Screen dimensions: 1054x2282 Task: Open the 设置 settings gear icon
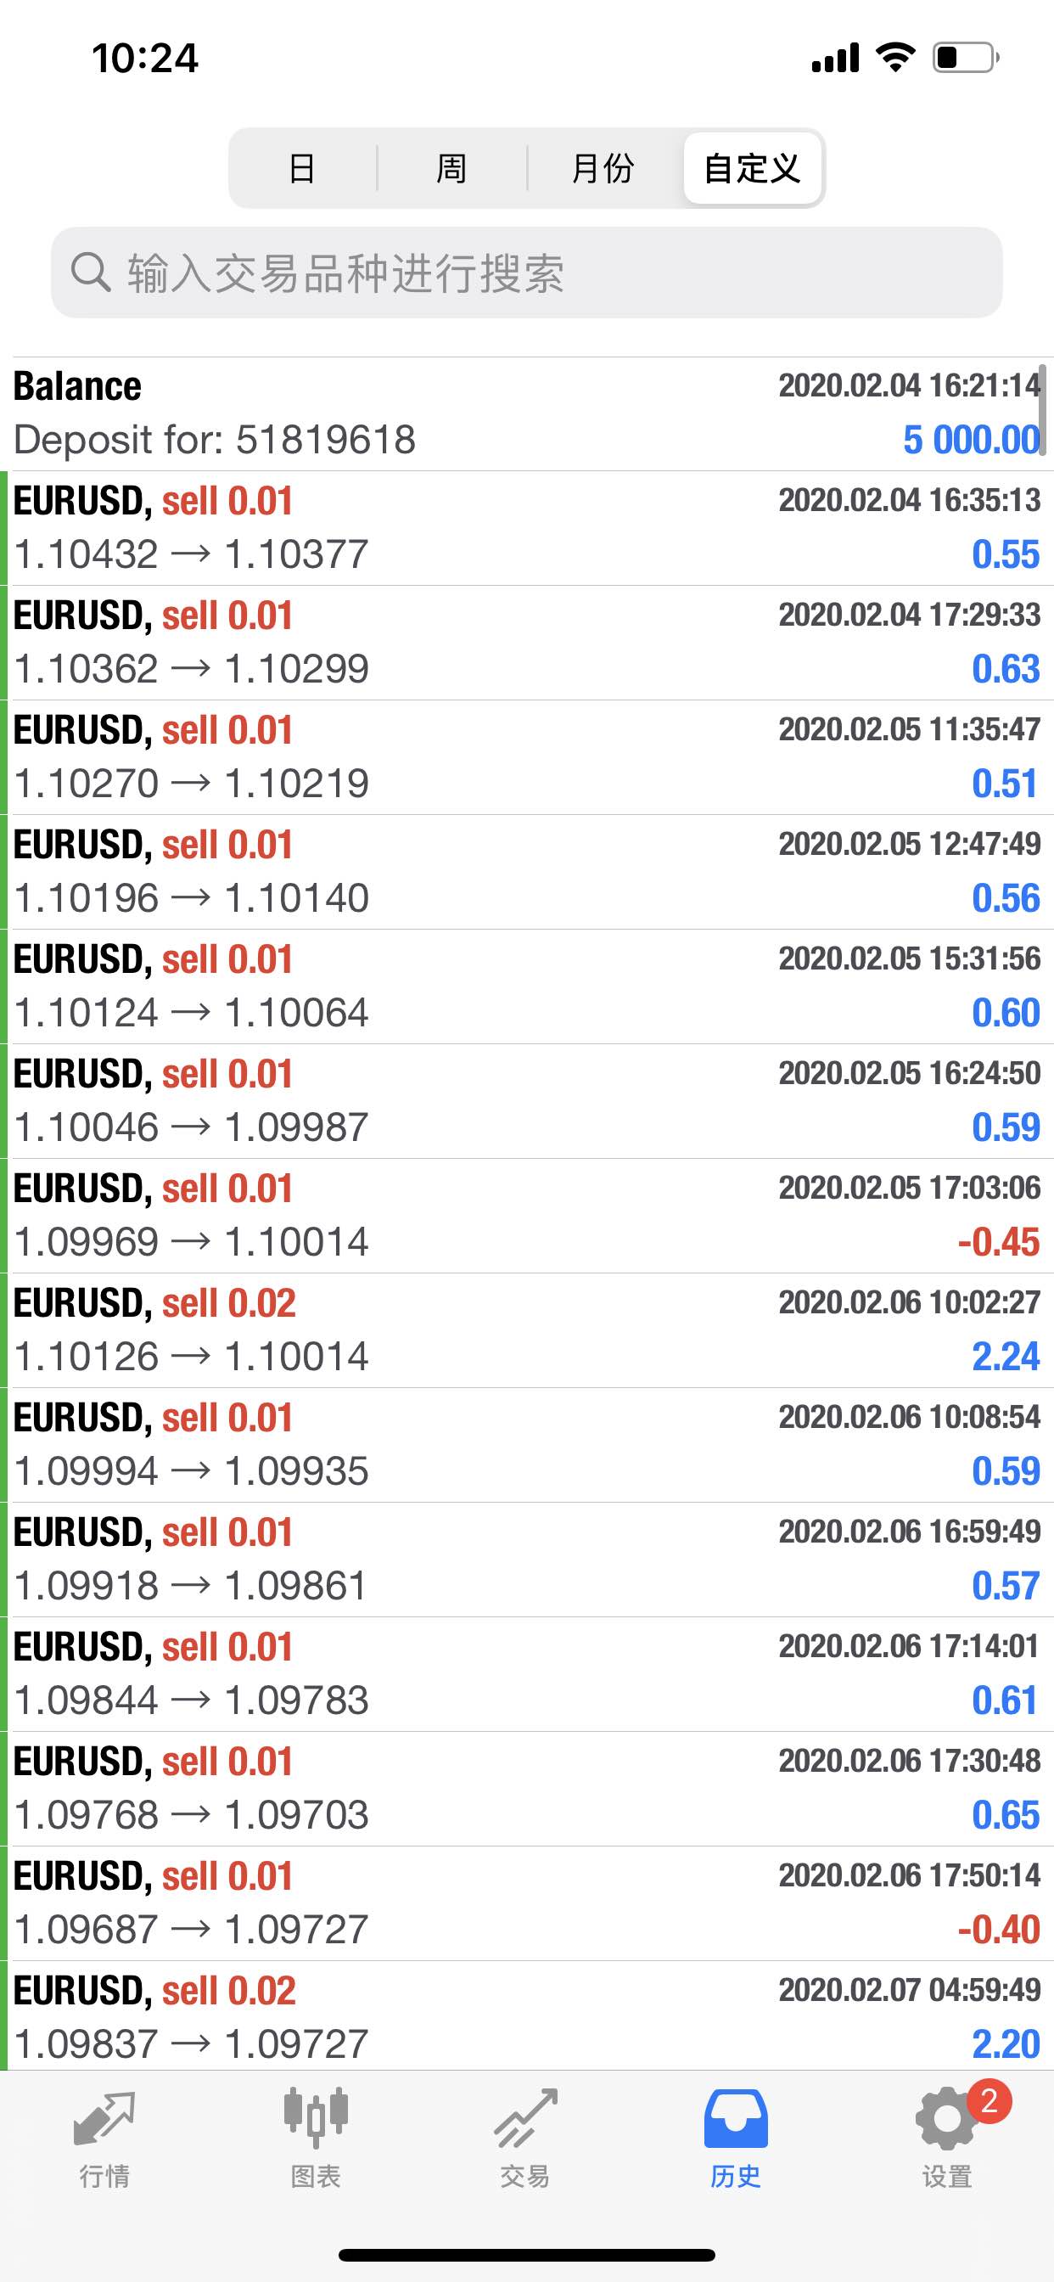tap(947, 2120)
